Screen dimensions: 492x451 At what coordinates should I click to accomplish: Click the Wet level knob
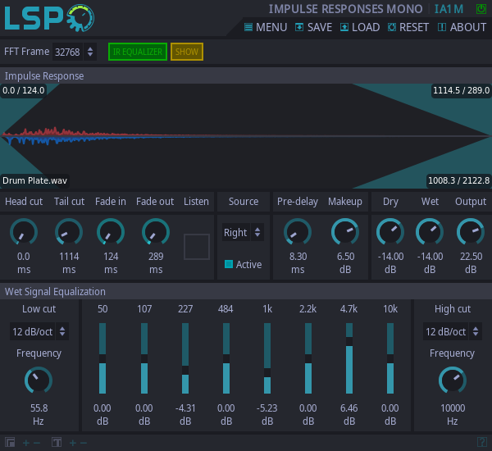430,232
